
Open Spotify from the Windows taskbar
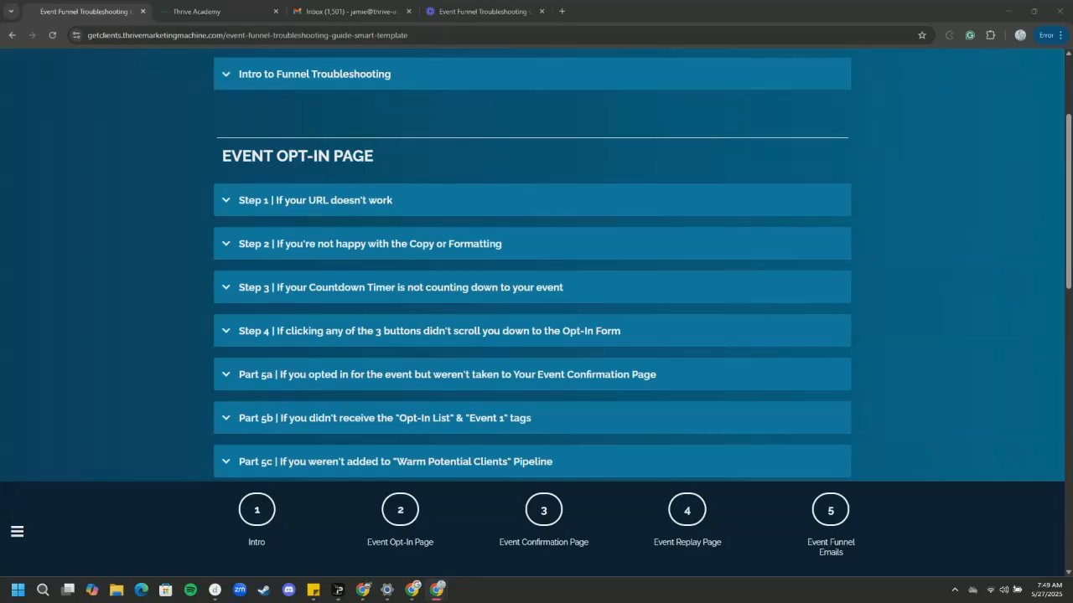point(190,590)
